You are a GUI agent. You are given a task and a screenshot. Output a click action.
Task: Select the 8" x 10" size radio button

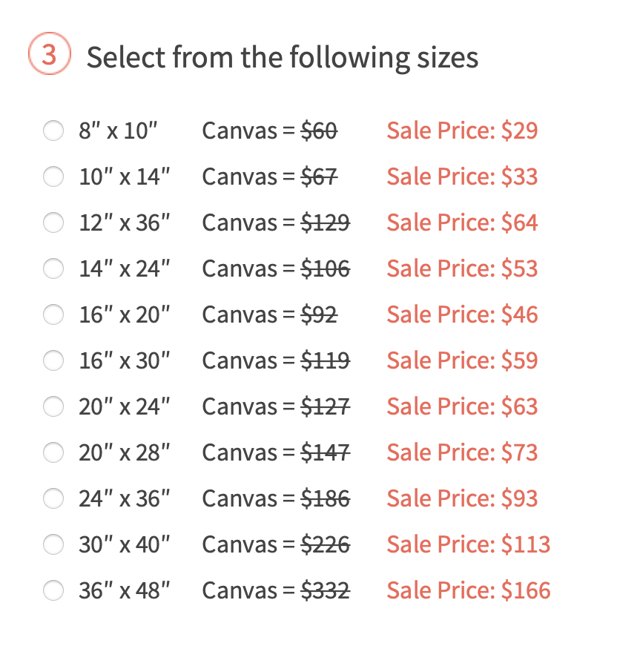click(x=53, y=131)
